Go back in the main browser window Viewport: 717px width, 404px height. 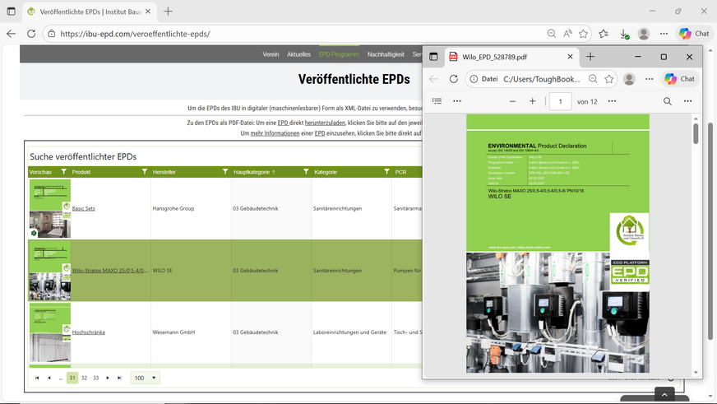pos(12,34)
